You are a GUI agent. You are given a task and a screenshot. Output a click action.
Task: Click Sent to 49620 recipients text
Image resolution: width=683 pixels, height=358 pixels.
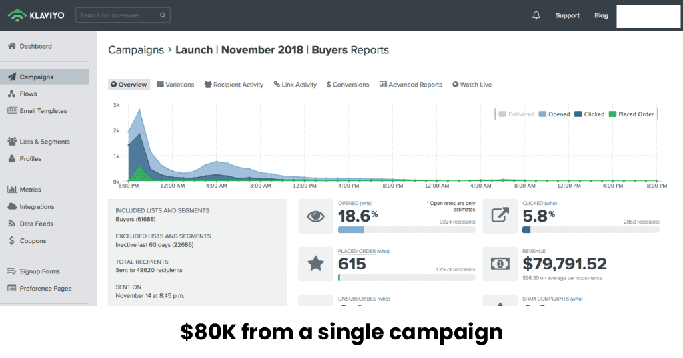149,270
